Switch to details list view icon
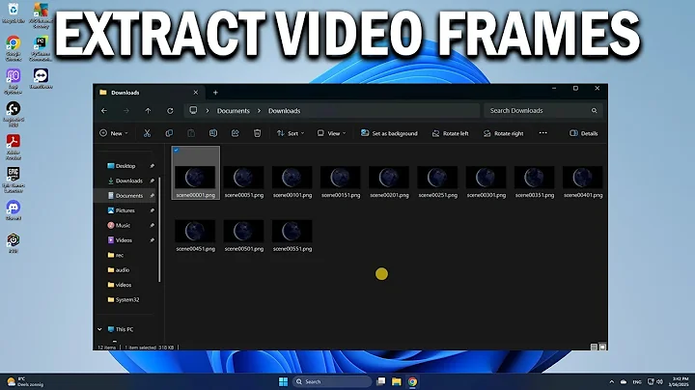Image resolution: width=695 pixels, height=390 pixels. pyautogui.click(x=594, y=347)
